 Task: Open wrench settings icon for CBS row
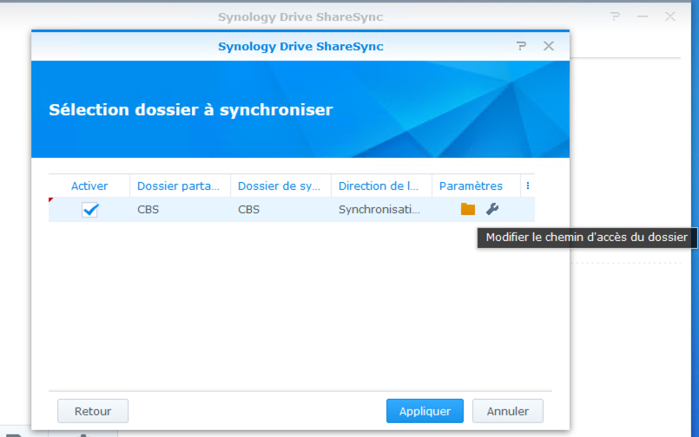tap(492, 209)
